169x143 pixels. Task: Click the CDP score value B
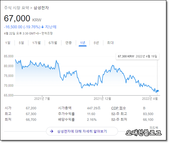coord(144,108)
